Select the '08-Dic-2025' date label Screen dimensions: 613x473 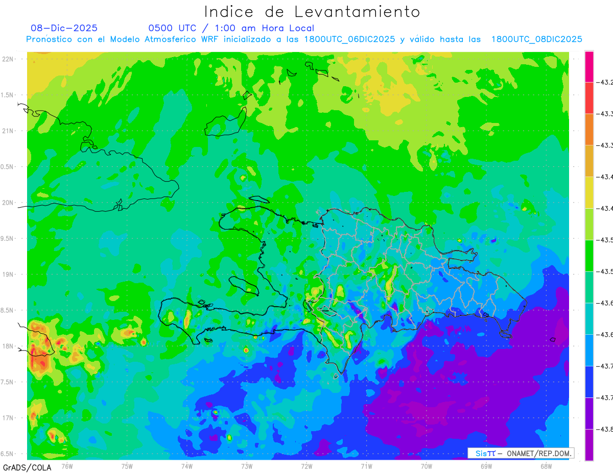[64, 28]
